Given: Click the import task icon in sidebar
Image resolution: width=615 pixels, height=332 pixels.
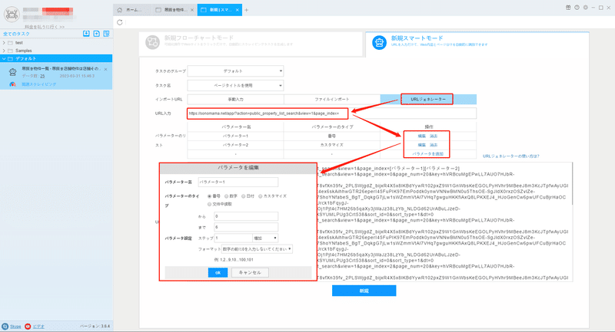Looking at the screenshot, I should click(86, 34).
